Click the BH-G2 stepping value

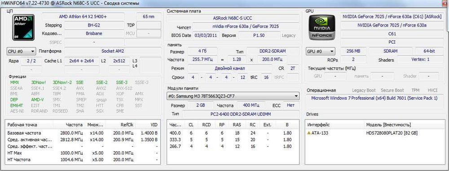94,25
